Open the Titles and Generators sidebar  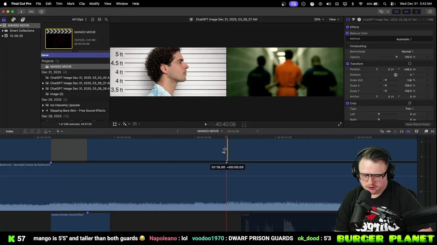point(23,19)
